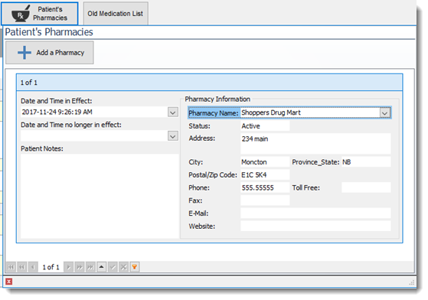
Task: Click the mortar and pestle Rx icon
Action: tap(21, 14)
